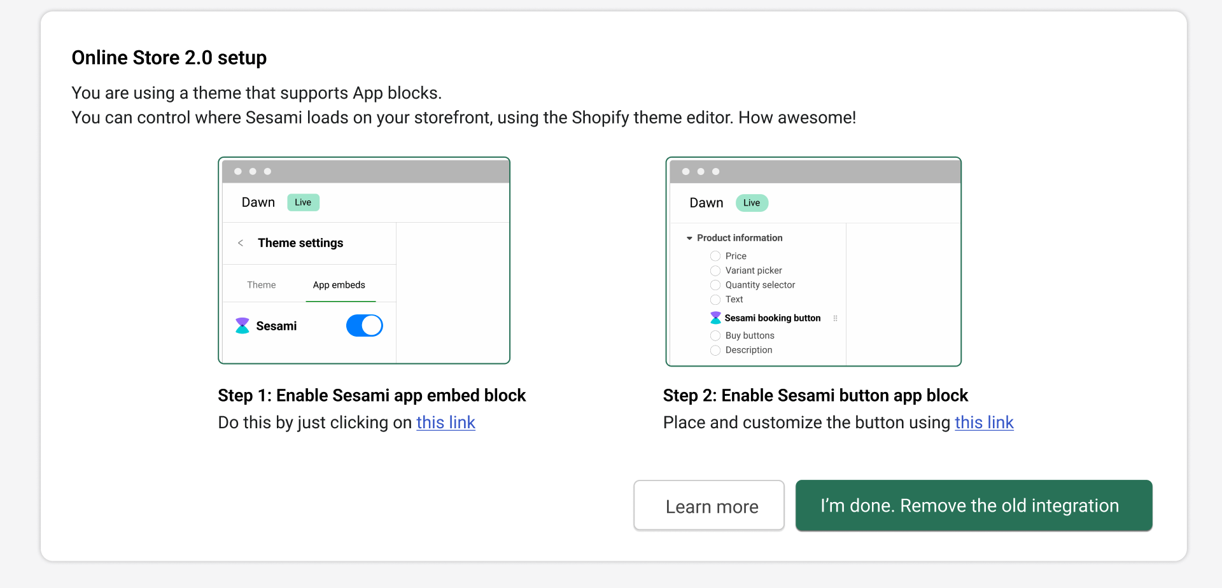The width and height of the screenshot is (1222, 588).
Task: Collapse the Product information section
Action: (689, 238)
